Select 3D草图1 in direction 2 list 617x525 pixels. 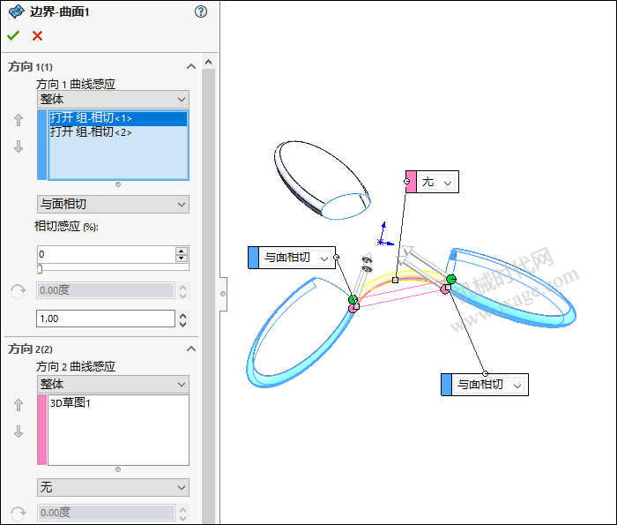[x=117, y=403]
